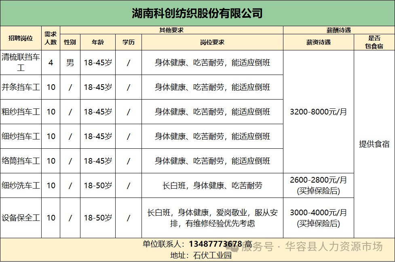Click the 其他要求 group header
This screenshot has width=395, height=262.
171,30
